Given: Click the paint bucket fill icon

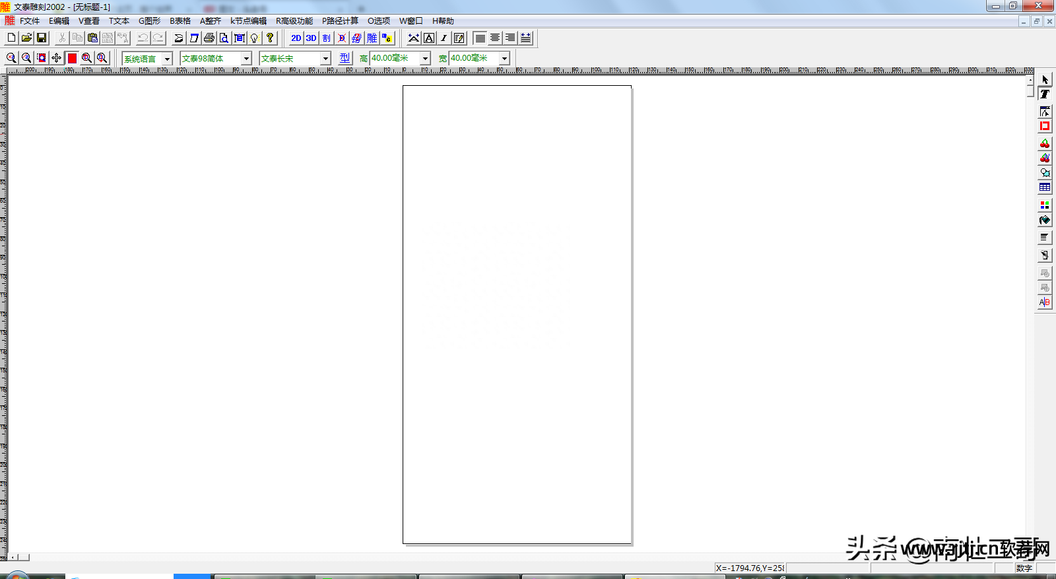Looking at the screenshot, I should [x=1044, y=221].
